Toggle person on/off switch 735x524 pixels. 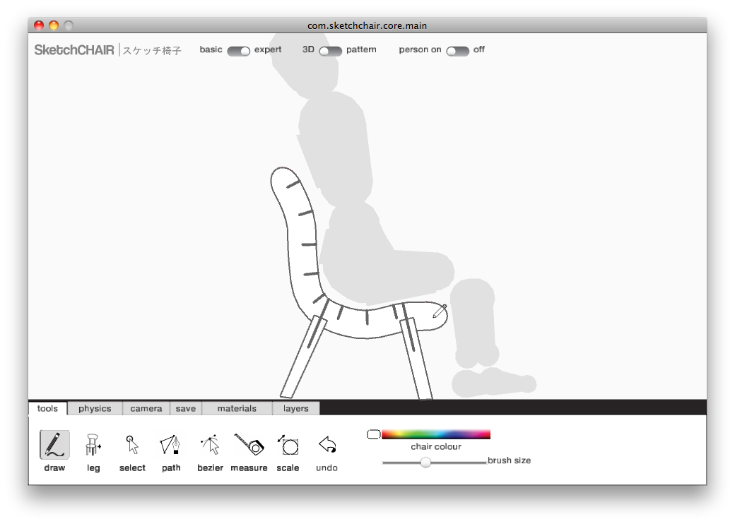(457, 51)
